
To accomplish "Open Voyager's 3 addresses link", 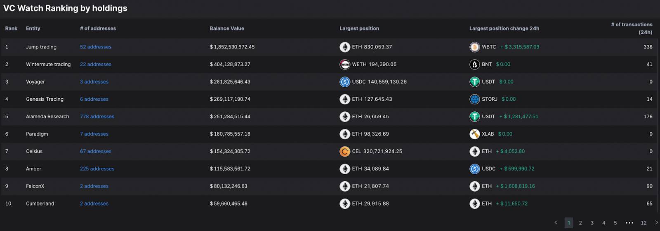I will pyautogui.click(x=94, y=82).
